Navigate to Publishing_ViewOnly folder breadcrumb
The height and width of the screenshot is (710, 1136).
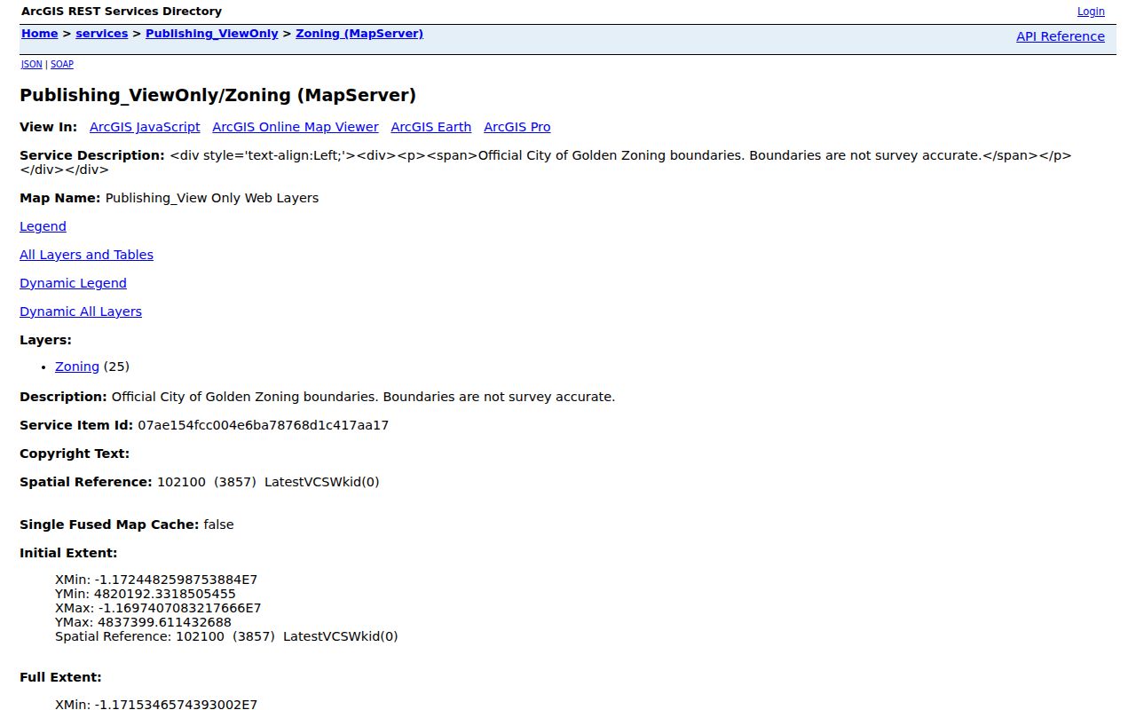[212, 34]
